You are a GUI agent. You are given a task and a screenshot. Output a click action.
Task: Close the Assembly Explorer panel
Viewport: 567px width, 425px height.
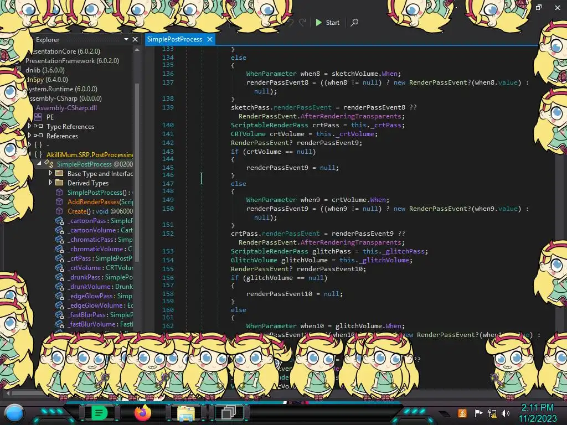135,39
